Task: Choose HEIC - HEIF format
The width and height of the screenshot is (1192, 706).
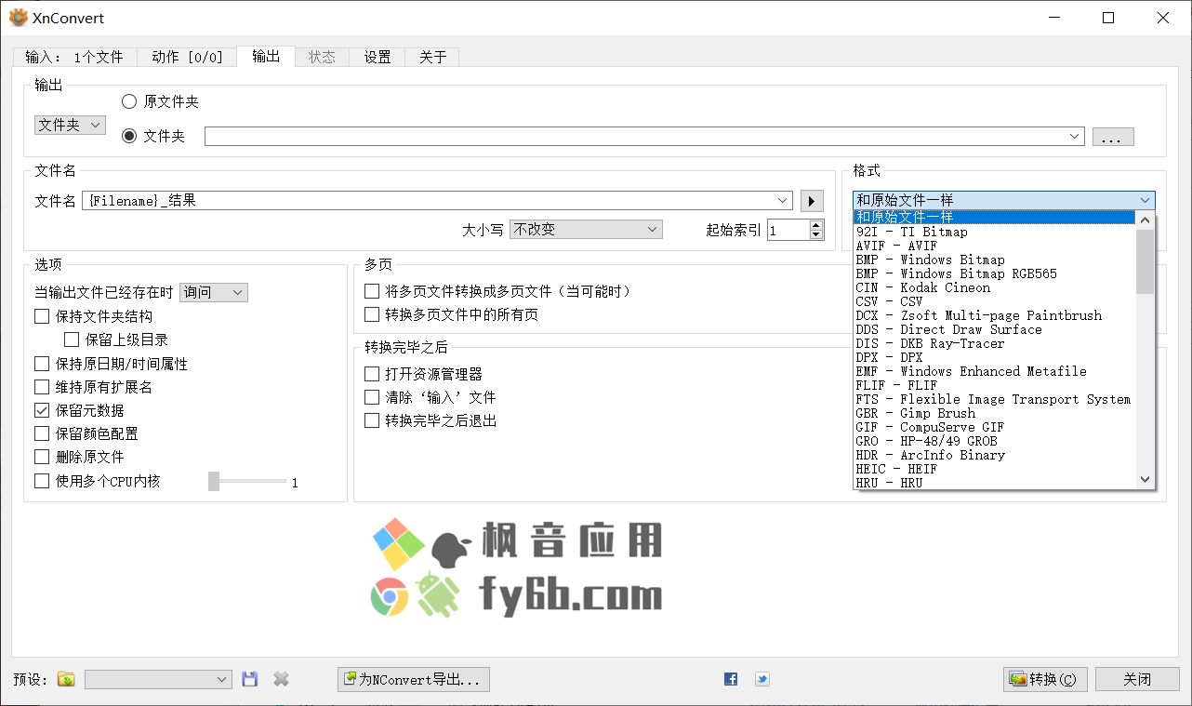Action: 995,469
